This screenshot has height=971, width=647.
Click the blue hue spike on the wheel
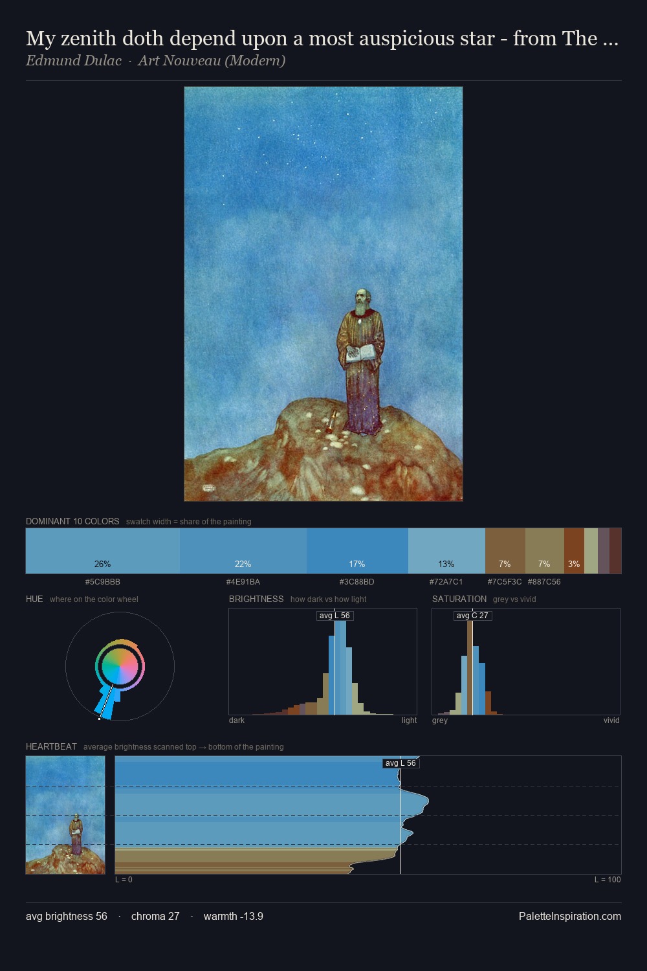[x=108, y=704]
